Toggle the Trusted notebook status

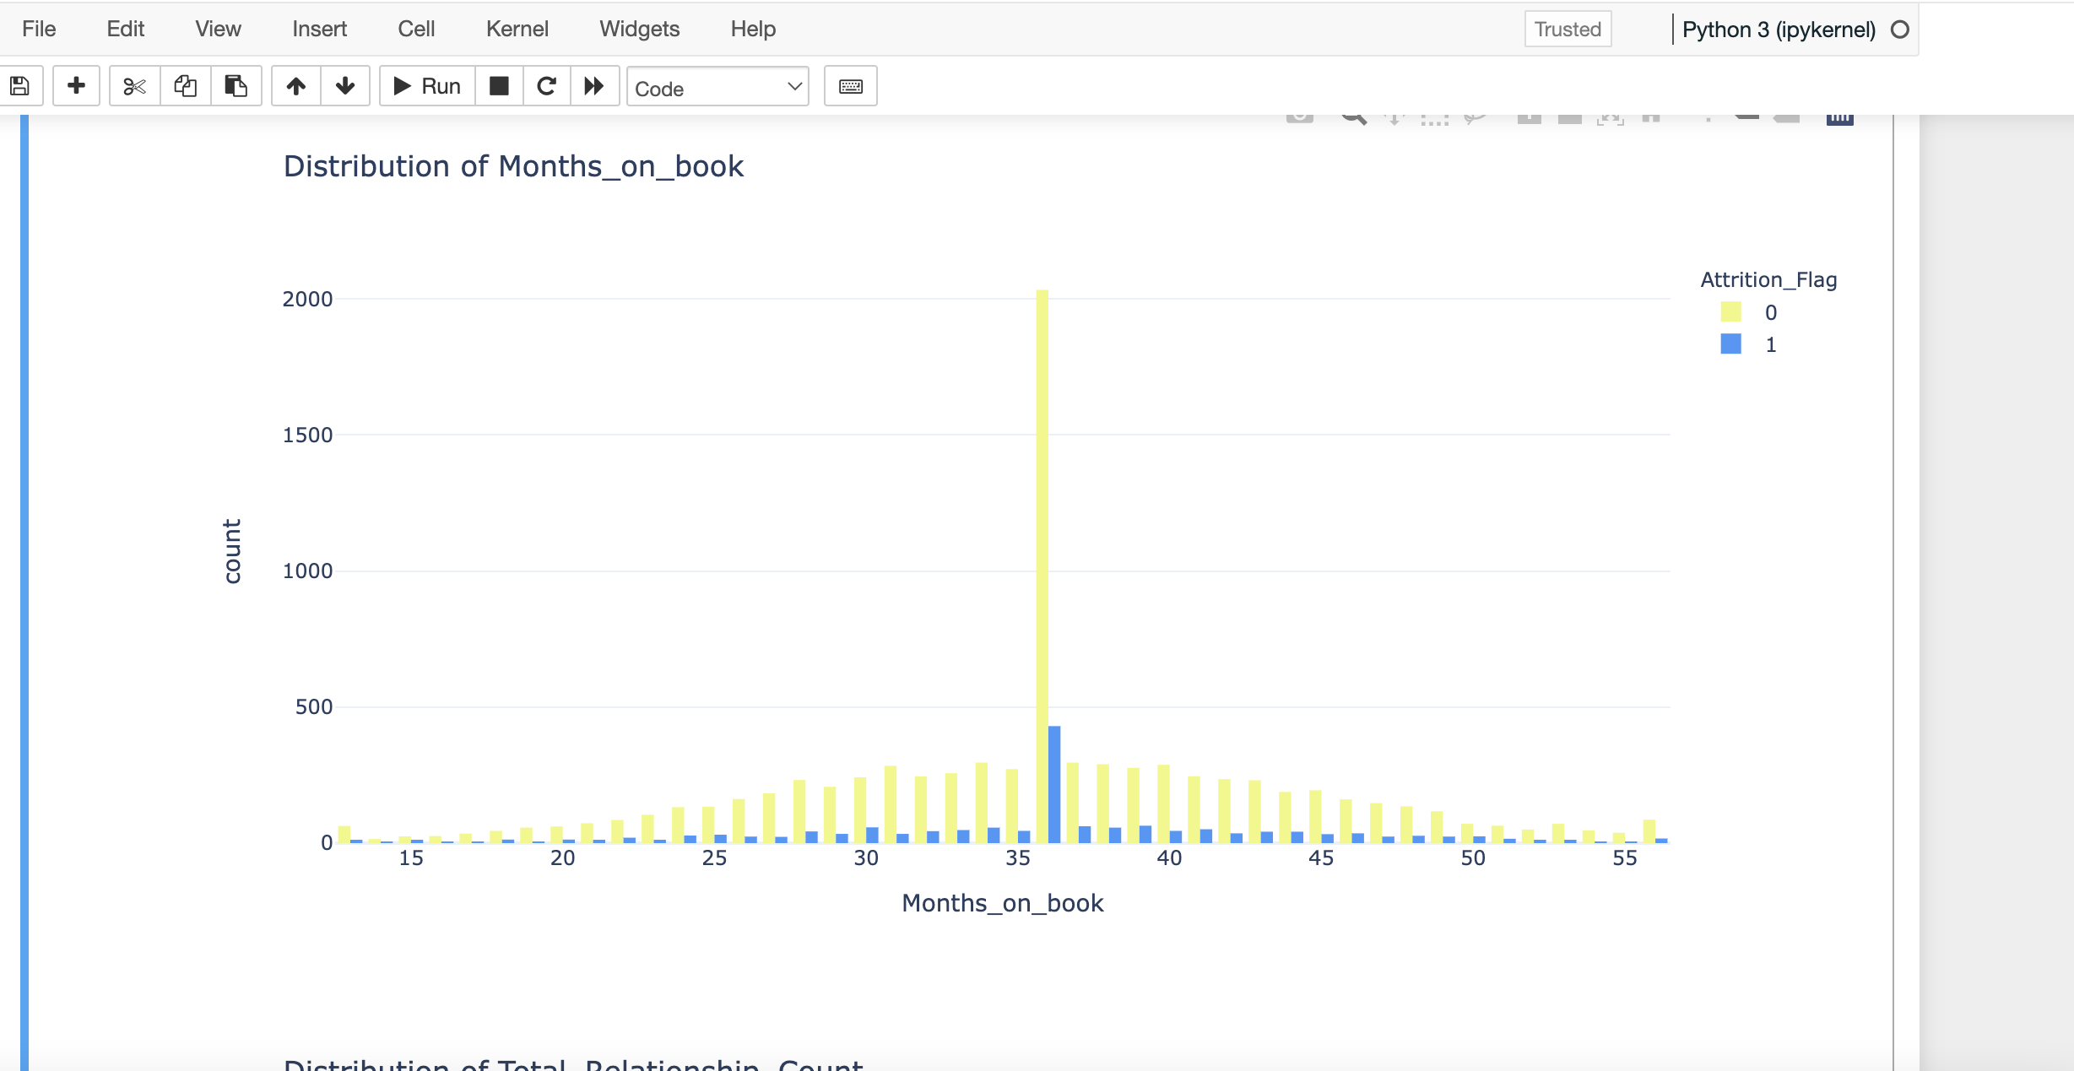coord(1567,28)
